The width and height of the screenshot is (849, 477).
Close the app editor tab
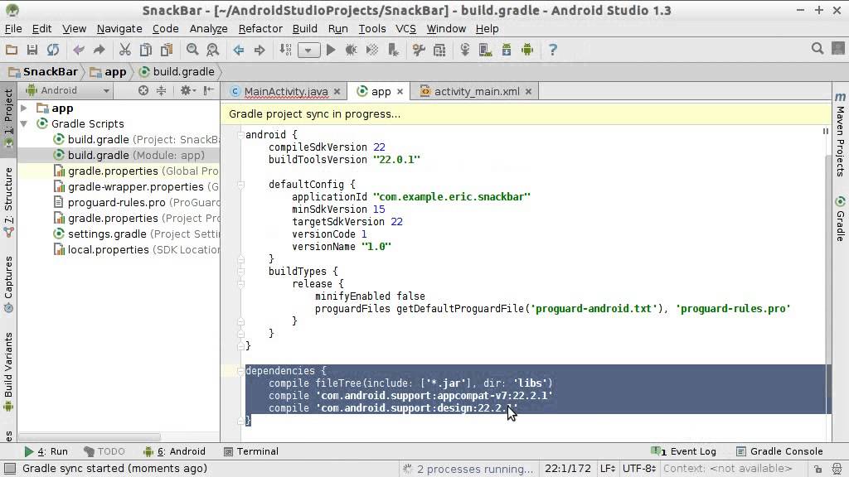[400, 91]
